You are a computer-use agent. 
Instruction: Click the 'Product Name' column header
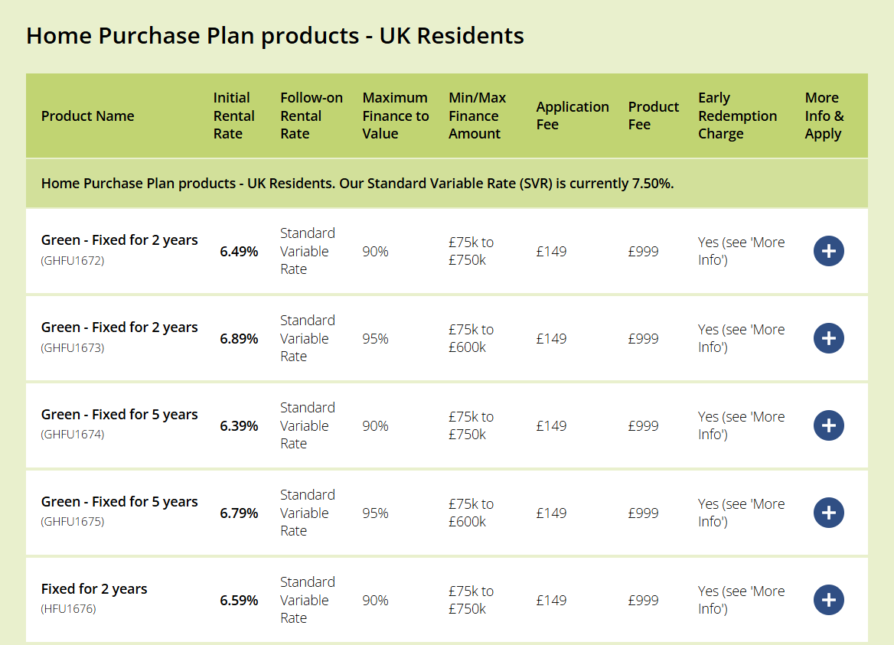(87, 116)
